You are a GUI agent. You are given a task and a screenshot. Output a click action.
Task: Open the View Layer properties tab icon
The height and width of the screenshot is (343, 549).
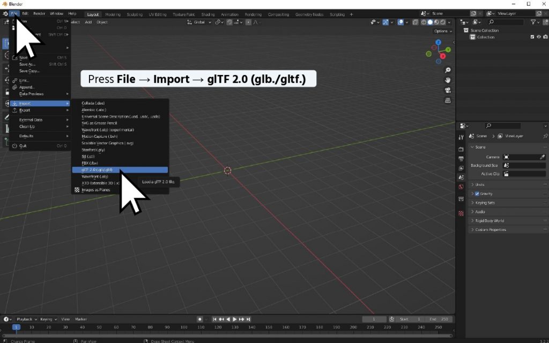pos(461,168)
